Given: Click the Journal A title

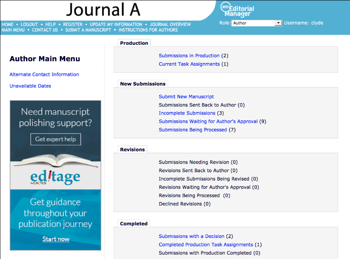Looking at the screenshot, I should click(x=103, y=10).
